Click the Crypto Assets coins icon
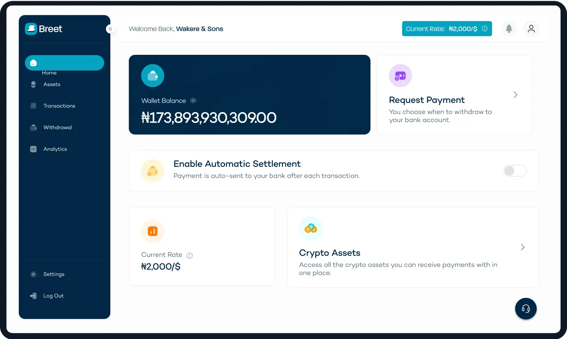The height and width of the screenshot is (339, 567). (310, 228)
